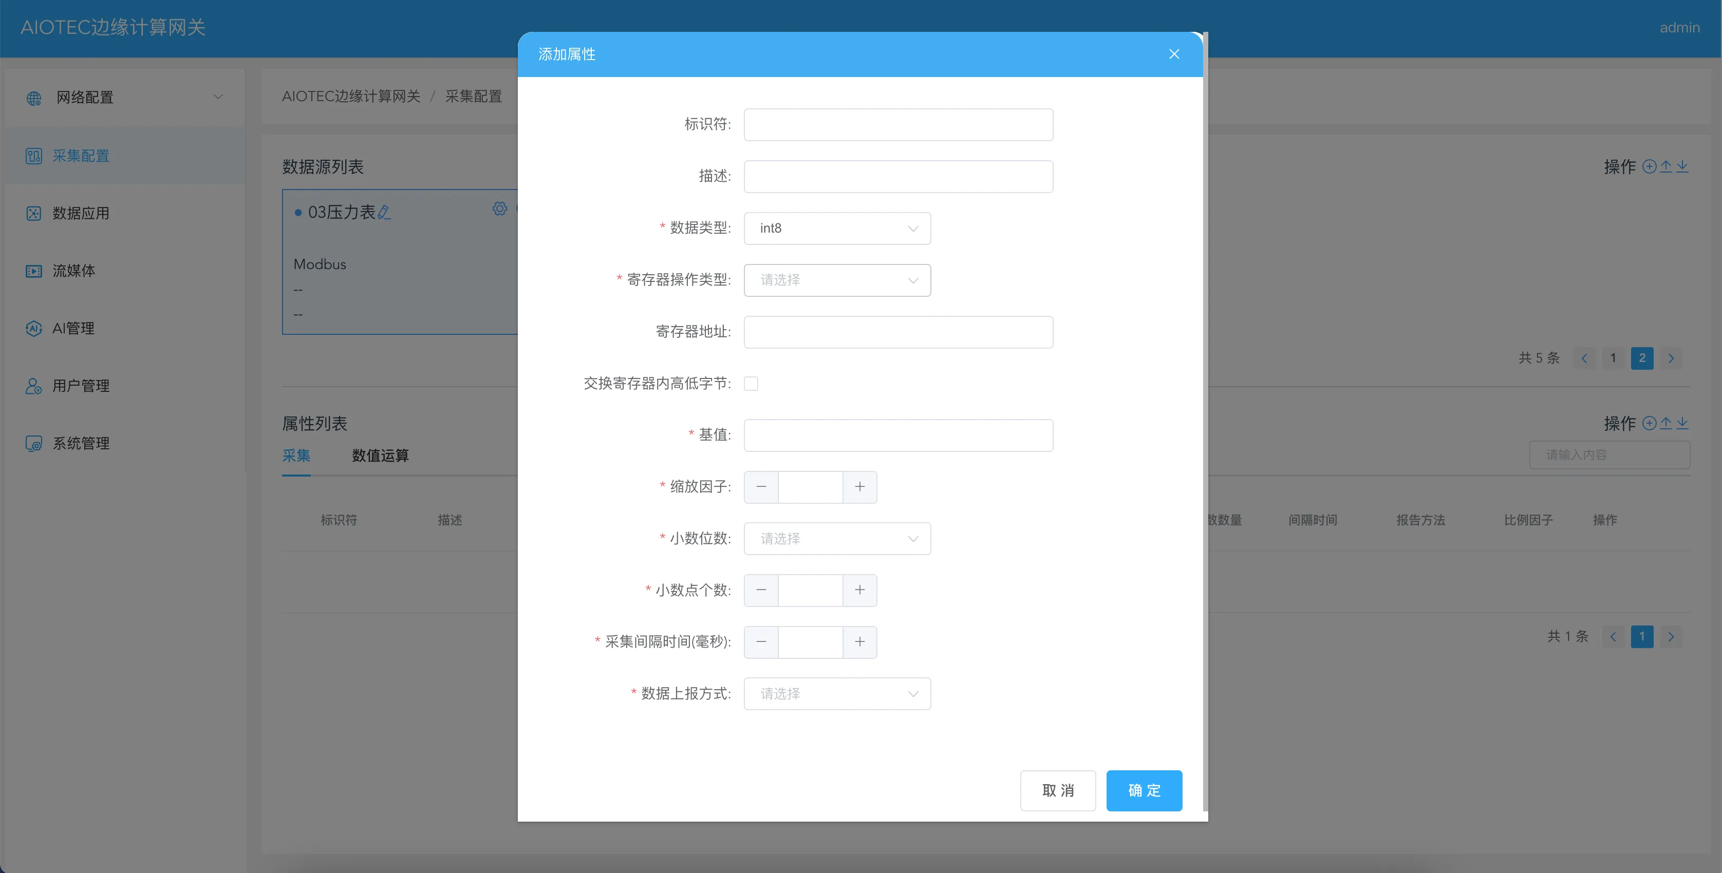Open the 数据类型 dropdown showing int8
Viewport: 1722px width, 873px height.
(x=837, y=229)
